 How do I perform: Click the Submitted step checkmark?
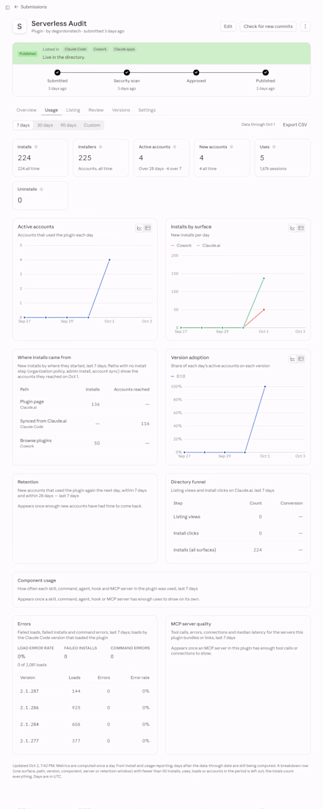pyautogui.click(x=57, y=73)
